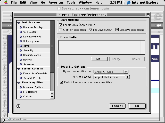Uncheck Log Java output
165x123 pixels.
pyautogui.click(x=90, y=30)
